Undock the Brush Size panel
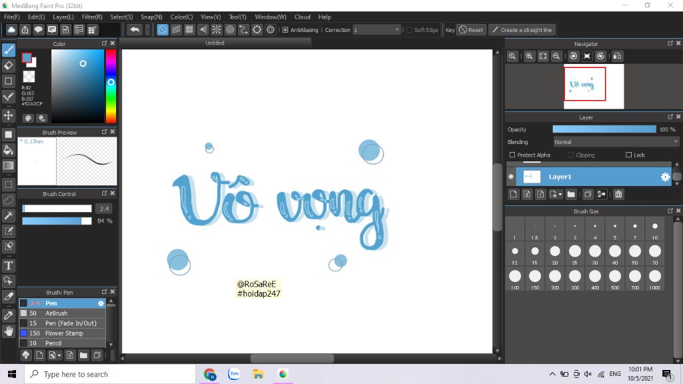Image resolution: width=683 pixels, height=384 pixels. [670, 211]
